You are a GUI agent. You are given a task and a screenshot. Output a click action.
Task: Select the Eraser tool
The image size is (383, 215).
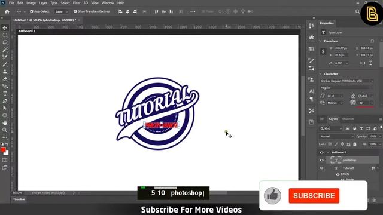(x=5, y=79)
